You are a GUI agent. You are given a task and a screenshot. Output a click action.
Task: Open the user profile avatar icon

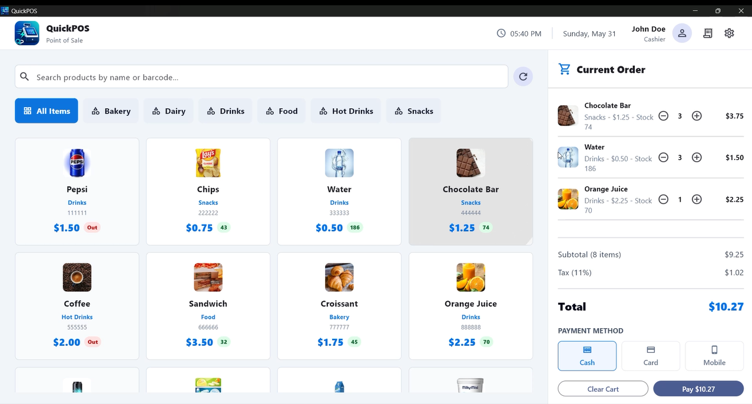[x=682, y=33]
